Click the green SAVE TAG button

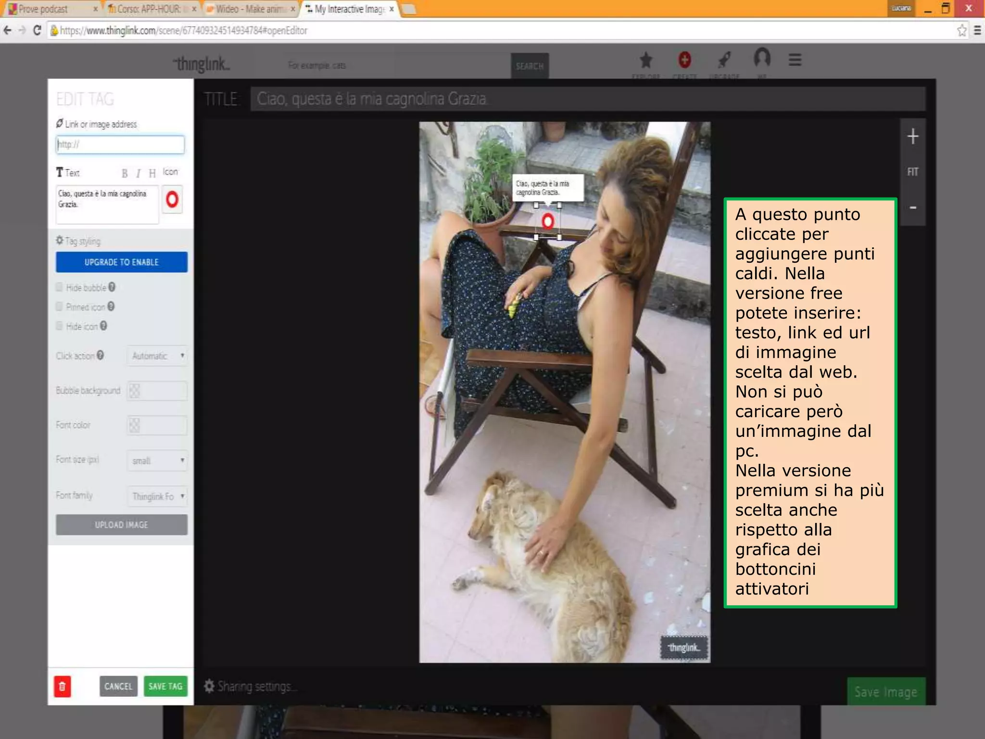point(165,687)
